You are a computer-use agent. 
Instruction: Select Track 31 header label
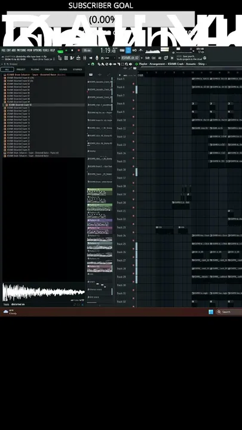tap(121, 293)
